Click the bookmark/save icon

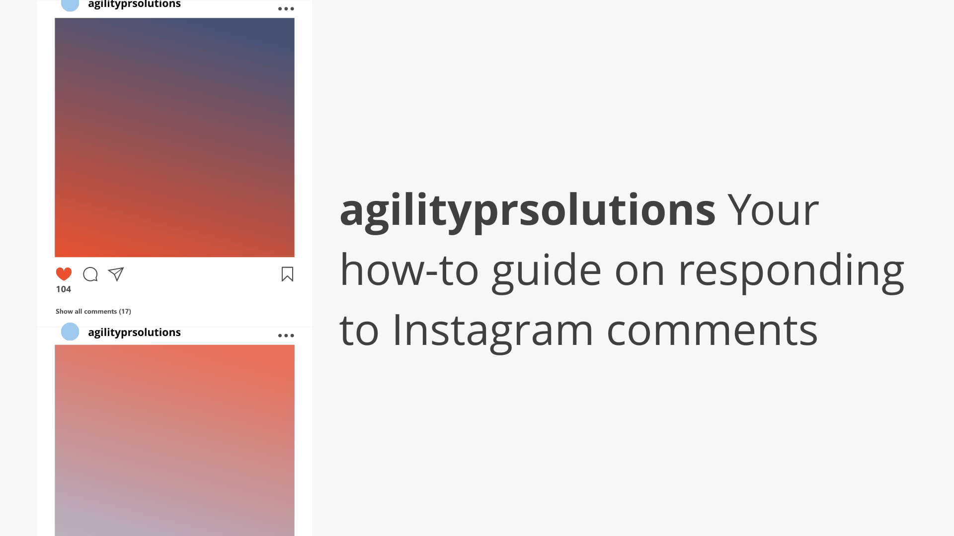[x=287, y=273]
